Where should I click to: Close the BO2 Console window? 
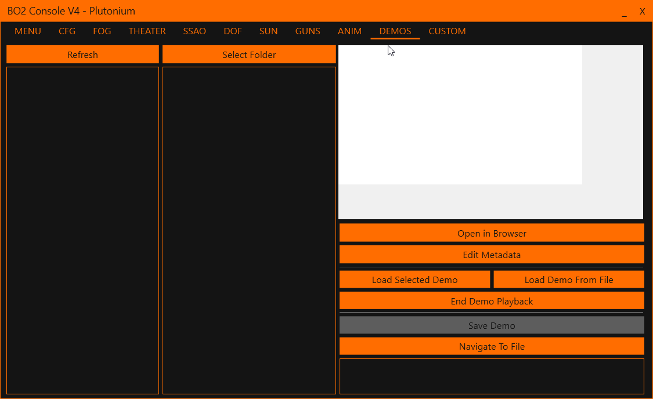(642, 12)
